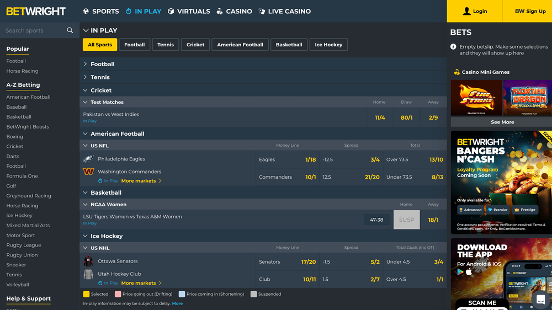The width and height of the screenshot is (552, 310).
Task: Collapse the Cricket section
Action: pyautogui.click(x=263, y=90)
